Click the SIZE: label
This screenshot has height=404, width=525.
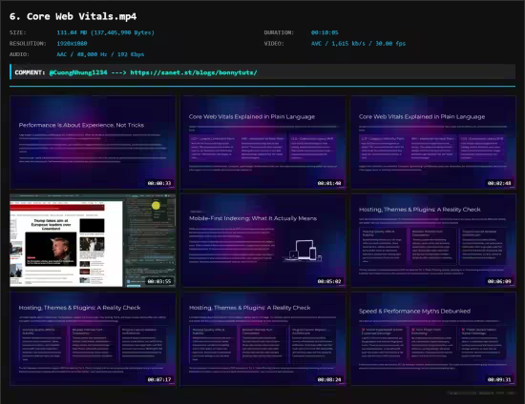18,32
